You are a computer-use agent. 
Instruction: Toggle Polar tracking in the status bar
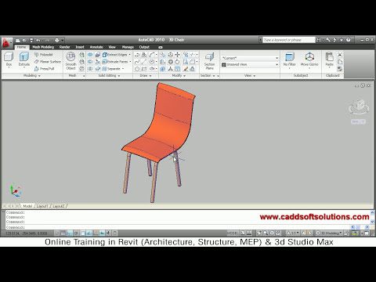(x=76, y=233)
